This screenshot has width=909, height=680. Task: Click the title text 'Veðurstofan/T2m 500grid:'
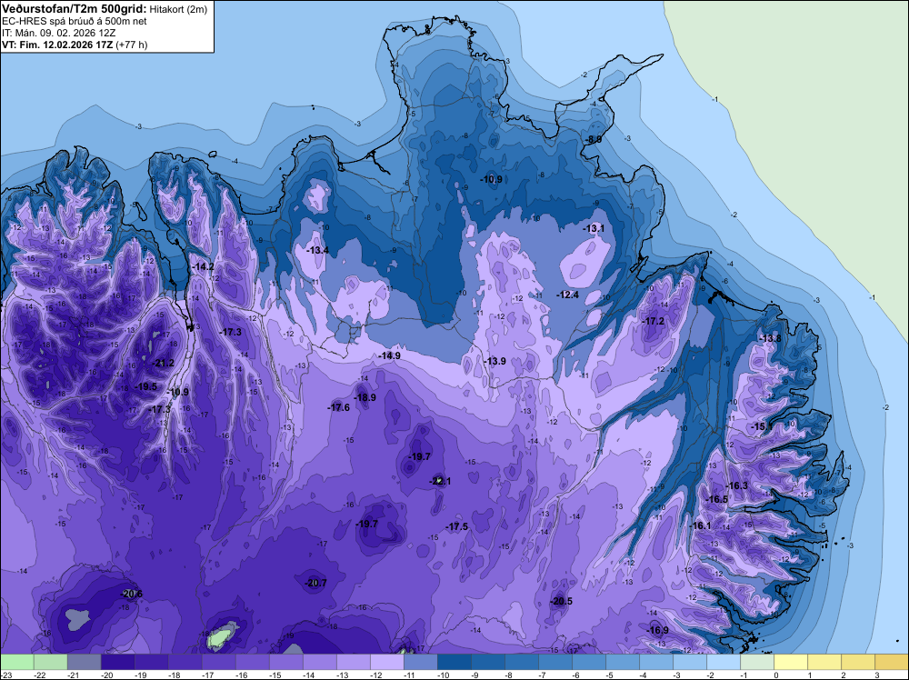[x=75, y=9]
